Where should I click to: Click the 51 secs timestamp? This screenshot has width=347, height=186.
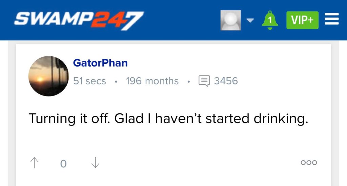tap(89, 81)
